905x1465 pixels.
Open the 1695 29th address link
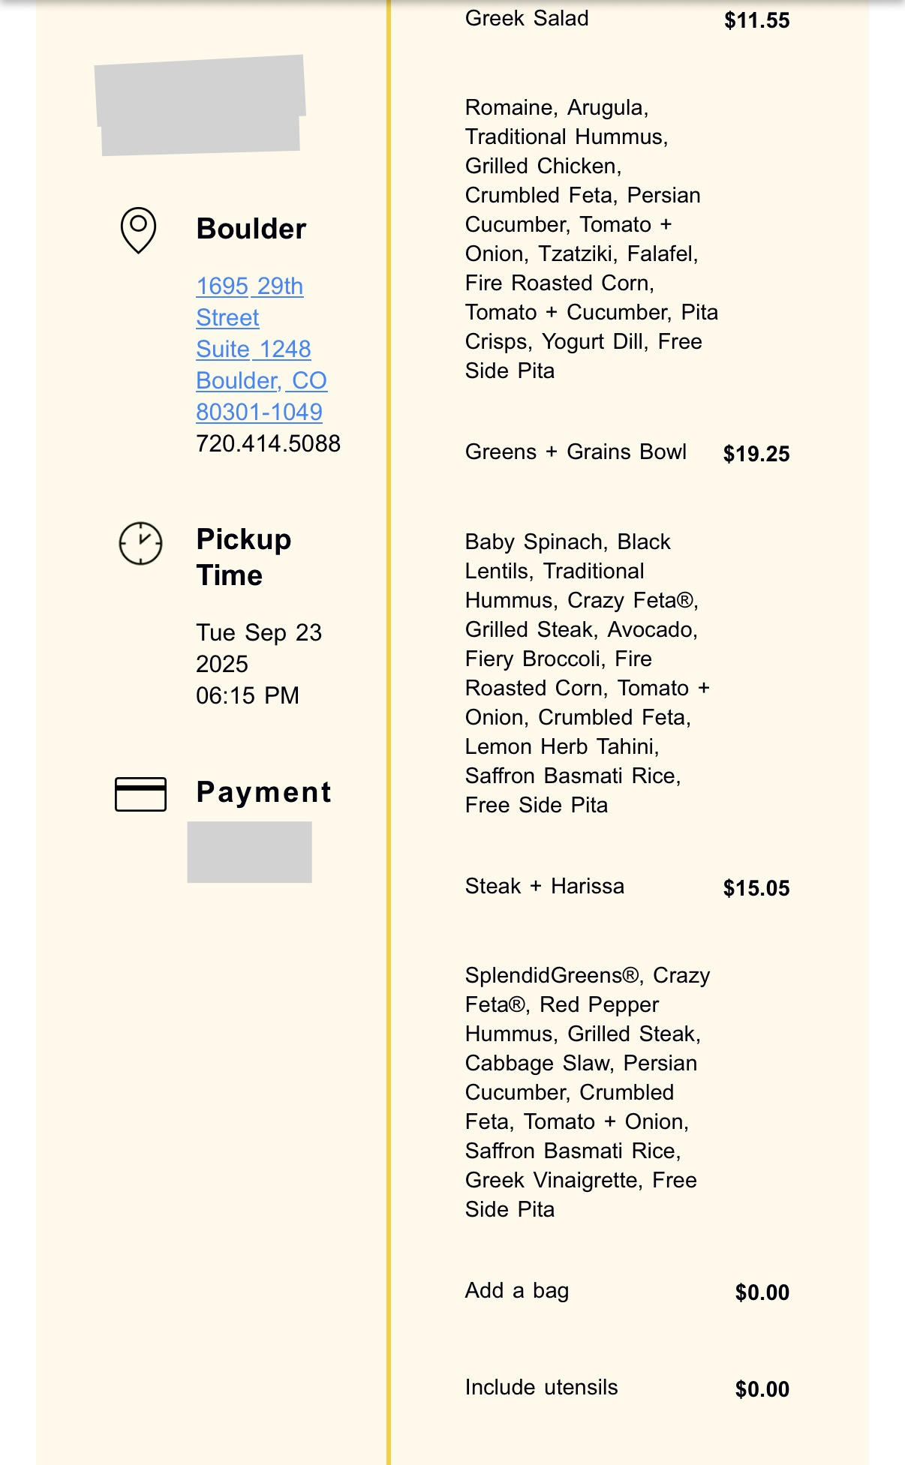tap(249, 286)
